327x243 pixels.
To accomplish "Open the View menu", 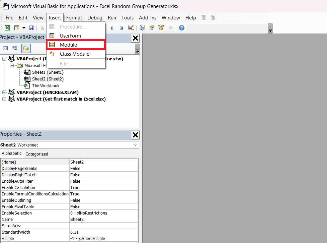I will click(38, 18).
